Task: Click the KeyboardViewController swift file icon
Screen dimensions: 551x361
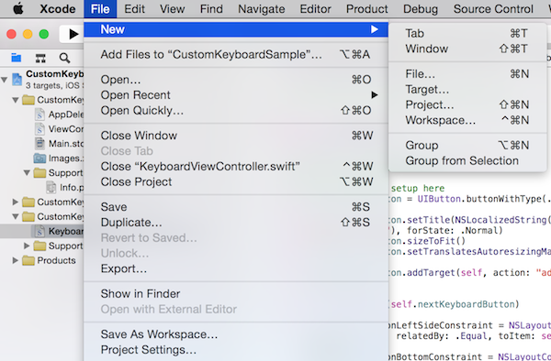Action: [39, 231]
